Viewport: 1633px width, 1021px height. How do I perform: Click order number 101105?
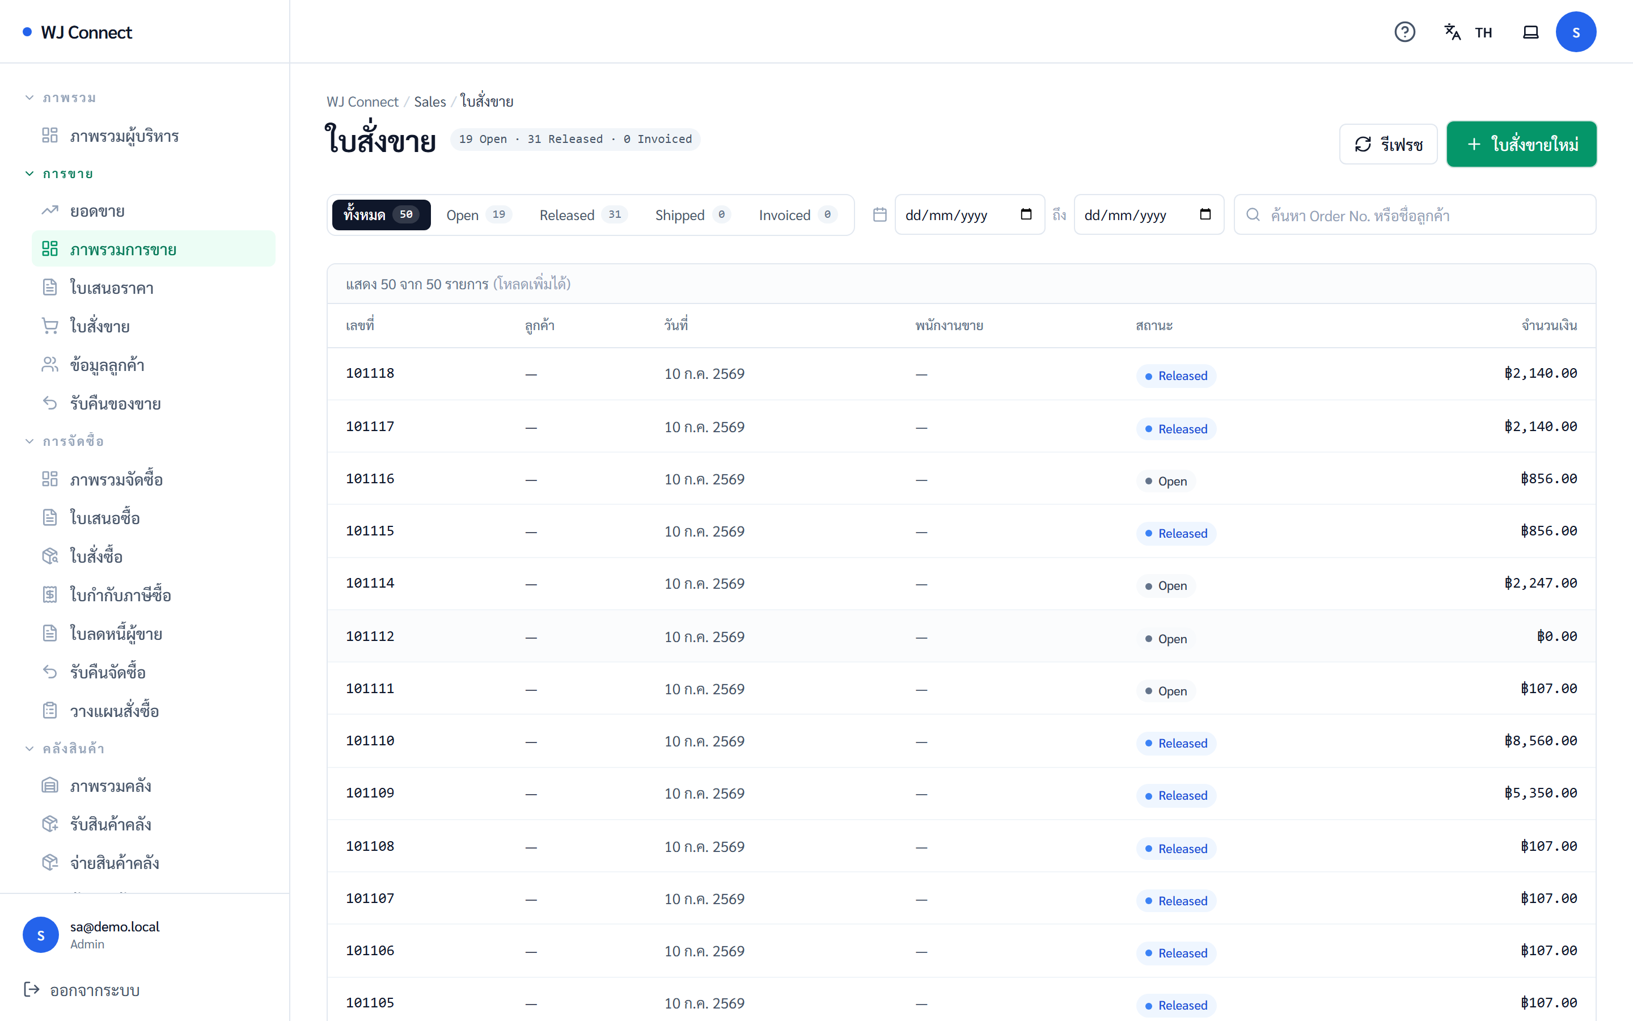(x=370, y=1003)
